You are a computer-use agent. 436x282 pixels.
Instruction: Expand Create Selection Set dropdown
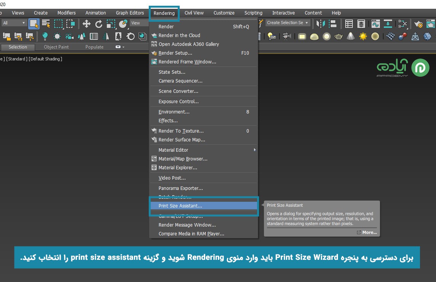288,23
